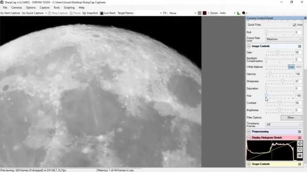Expand the Scope Controls section
Viewport: 307px width, 172px height.
(249, 164)
